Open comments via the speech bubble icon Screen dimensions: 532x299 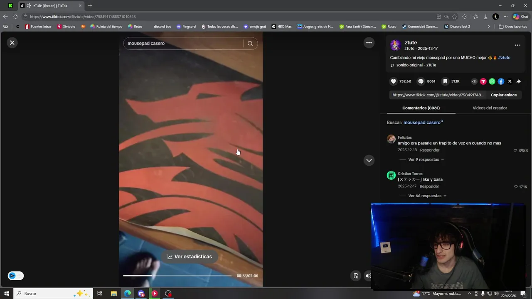[x=421, y=81]
